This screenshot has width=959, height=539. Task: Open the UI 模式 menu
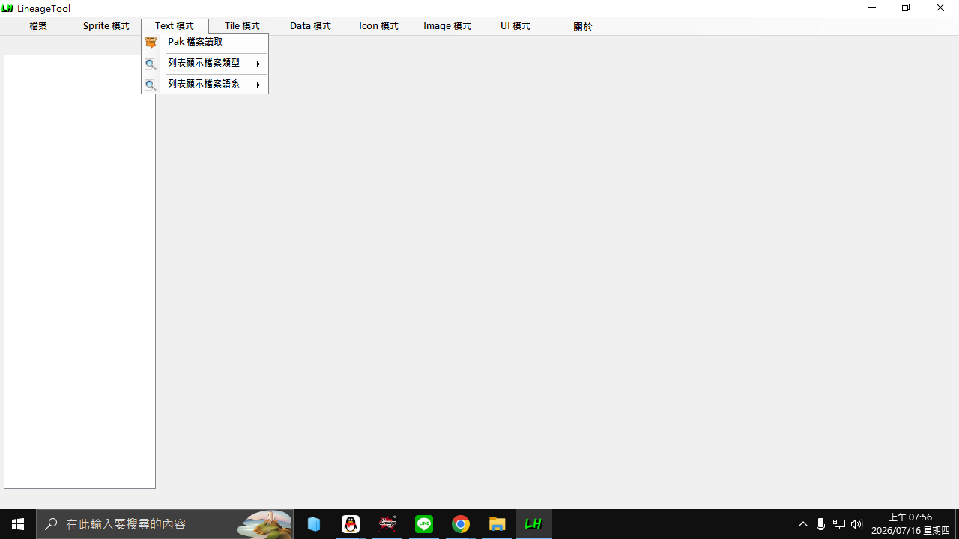pos(515,26)
